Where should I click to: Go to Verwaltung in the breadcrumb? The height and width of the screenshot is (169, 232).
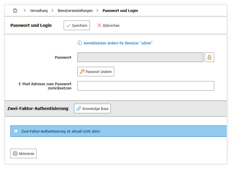pos(39,11)
